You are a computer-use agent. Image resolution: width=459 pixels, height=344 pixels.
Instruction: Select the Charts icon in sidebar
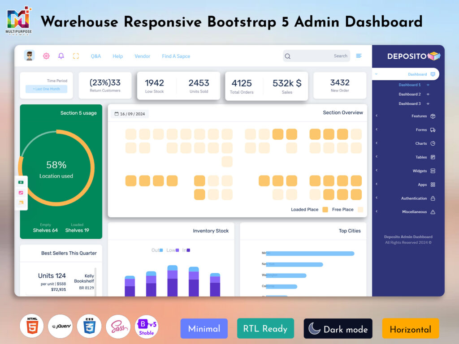pos(433,143)
